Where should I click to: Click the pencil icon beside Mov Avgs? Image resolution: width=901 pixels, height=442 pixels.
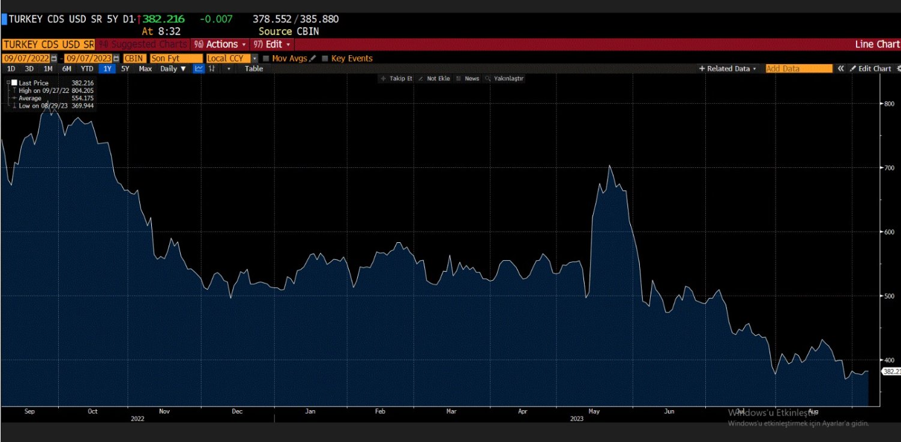point(312,58)
